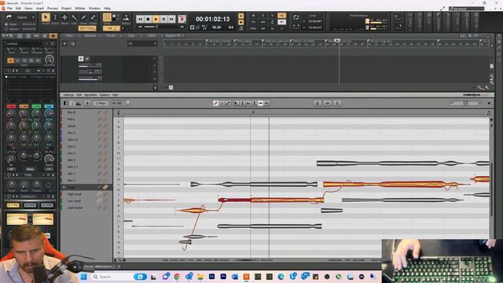Adjust the track pan slider
Image resolution: width=503 pixels, height=283 pixels.
(90, 72)
